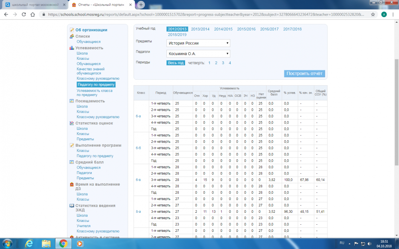Select the Весь год period
The height and width of the screenshot is (249, 399).
176,63
